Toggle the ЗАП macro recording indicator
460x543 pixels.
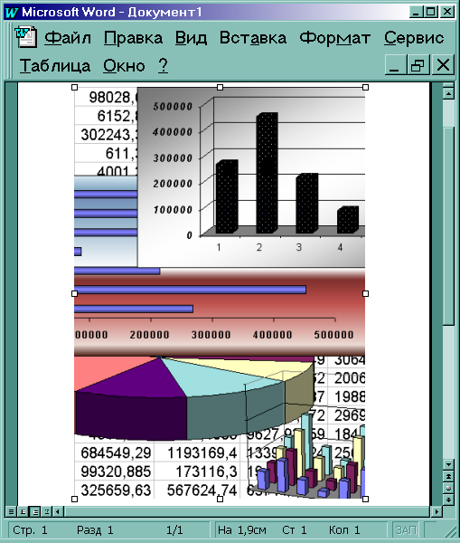point(406,529)
